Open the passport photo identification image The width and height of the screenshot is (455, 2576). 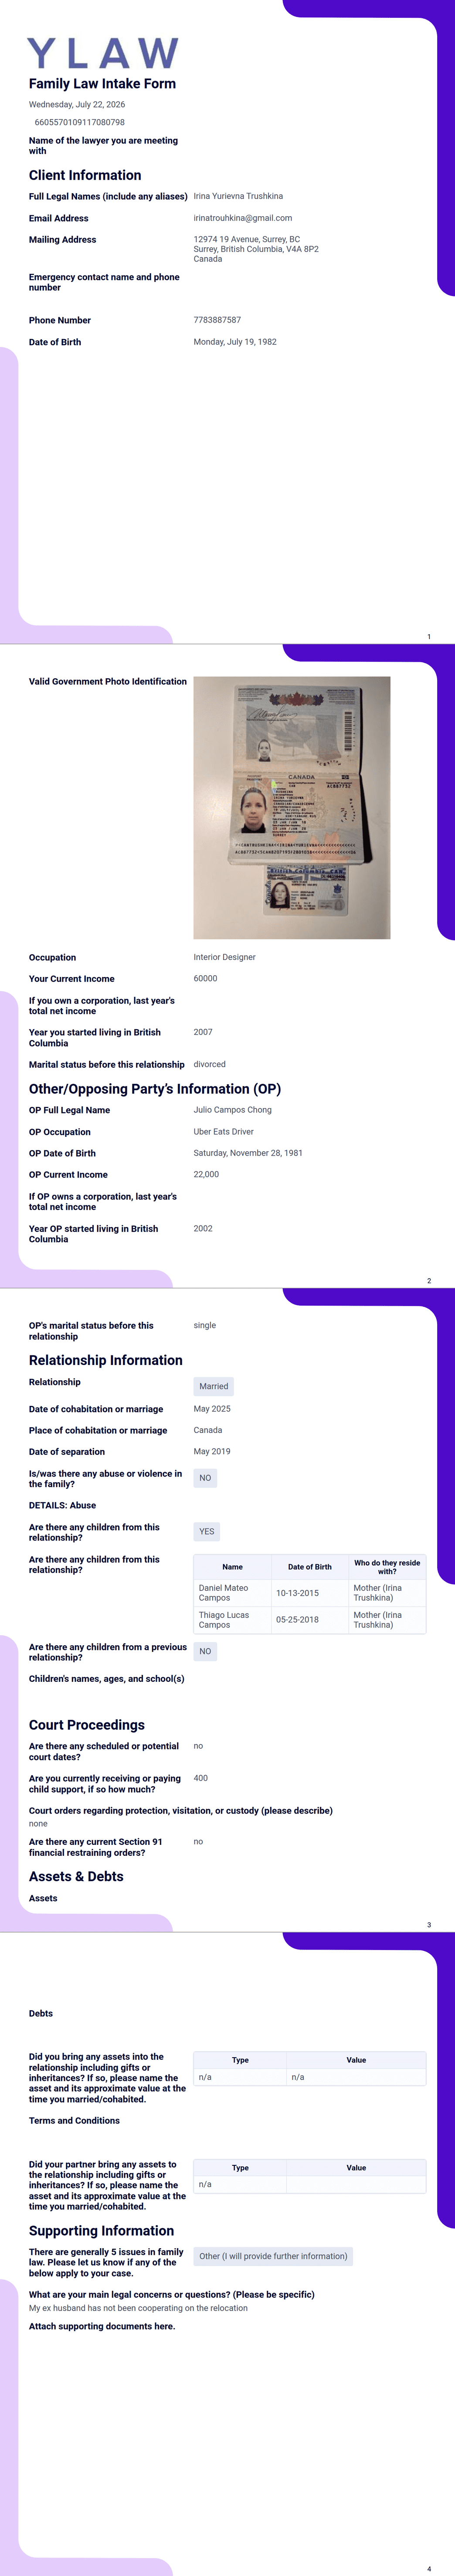pyautogui.click(x=291, y=807)
